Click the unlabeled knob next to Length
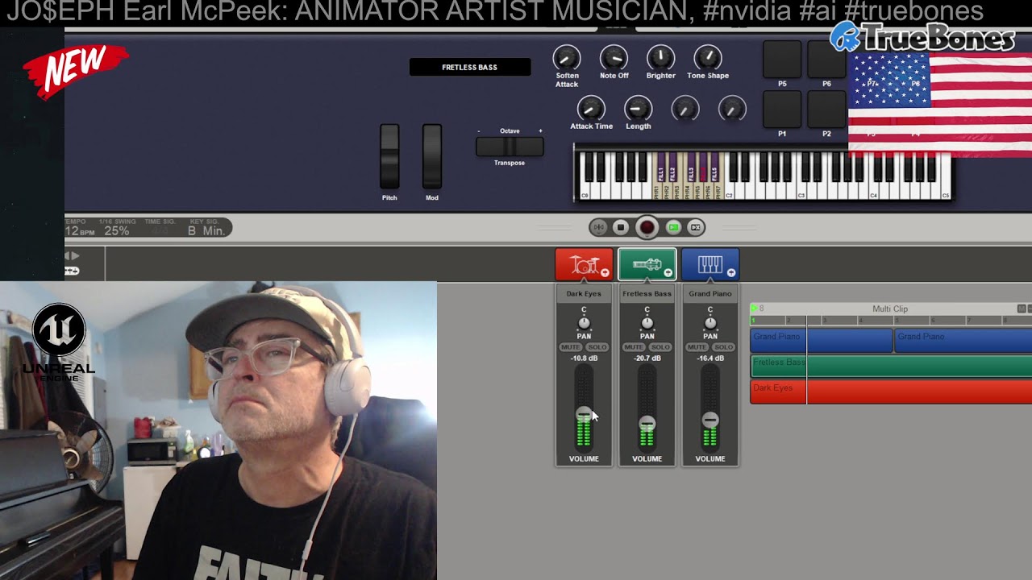The width and height of the screenshot is (1032, 580). [x=685, y=108]
